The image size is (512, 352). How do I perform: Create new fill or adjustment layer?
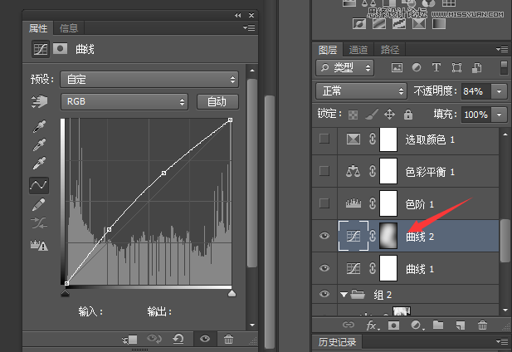point(417,325)
